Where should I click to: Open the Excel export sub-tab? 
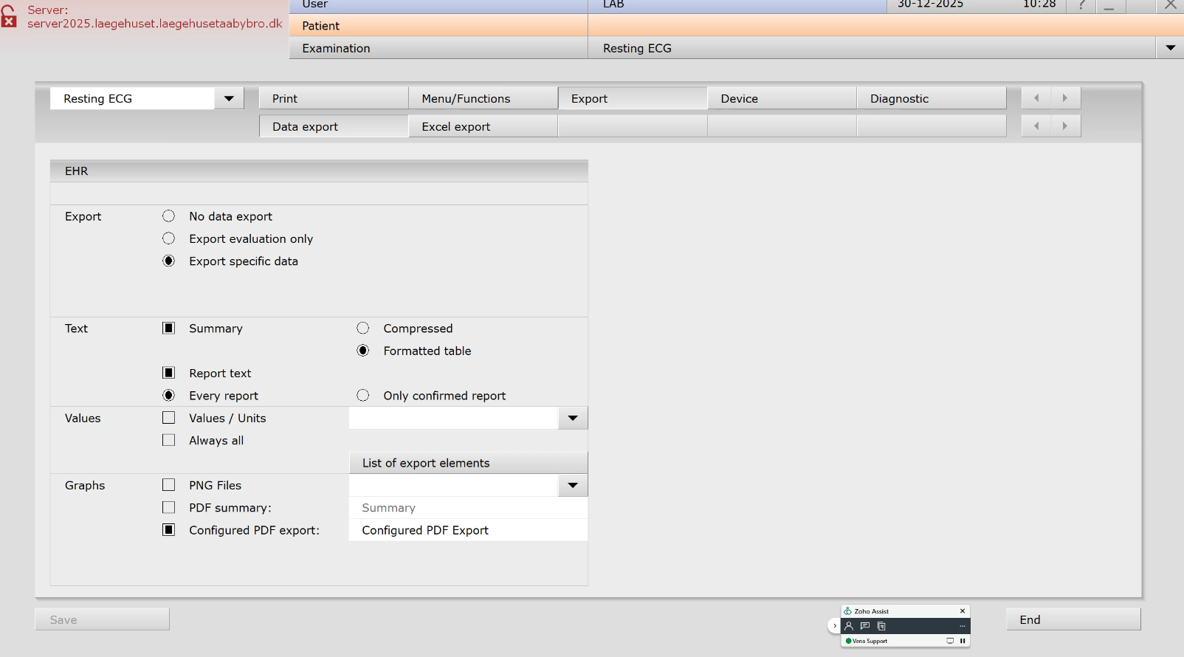(x=483, y=127)
